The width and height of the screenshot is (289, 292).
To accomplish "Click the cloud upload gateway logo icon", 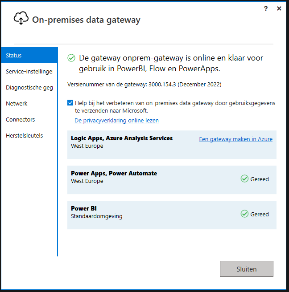I will [21, 18].
